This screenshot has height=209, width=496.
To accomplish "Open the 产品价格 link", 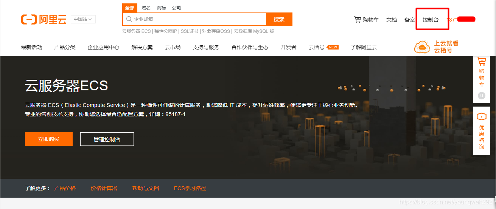I will (65, 188).
